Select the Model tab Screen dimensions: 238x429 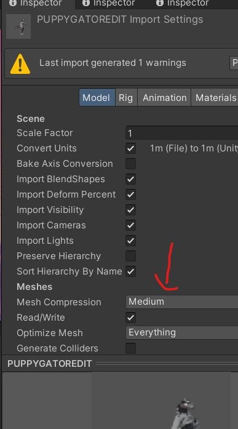click(x=97, y=97)
